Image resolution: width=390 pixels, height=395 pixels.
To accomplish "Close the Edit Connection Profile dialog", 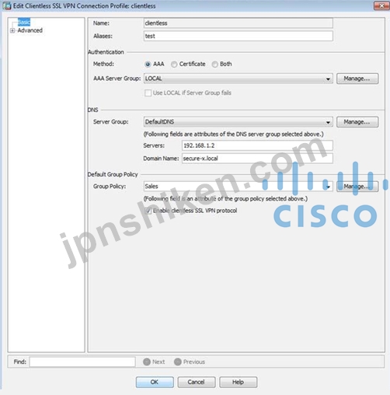I will 381,5.
